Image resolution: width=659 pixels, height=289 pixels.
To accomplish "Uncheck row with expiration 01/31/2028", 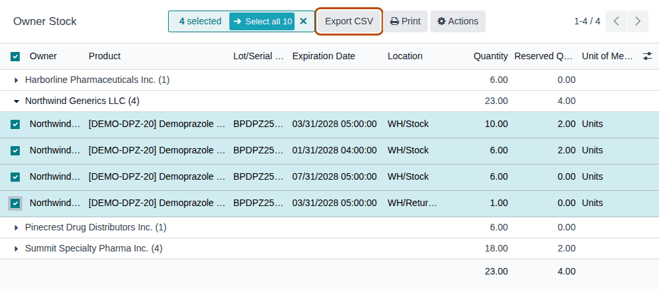I will click(x=15, y=151).
